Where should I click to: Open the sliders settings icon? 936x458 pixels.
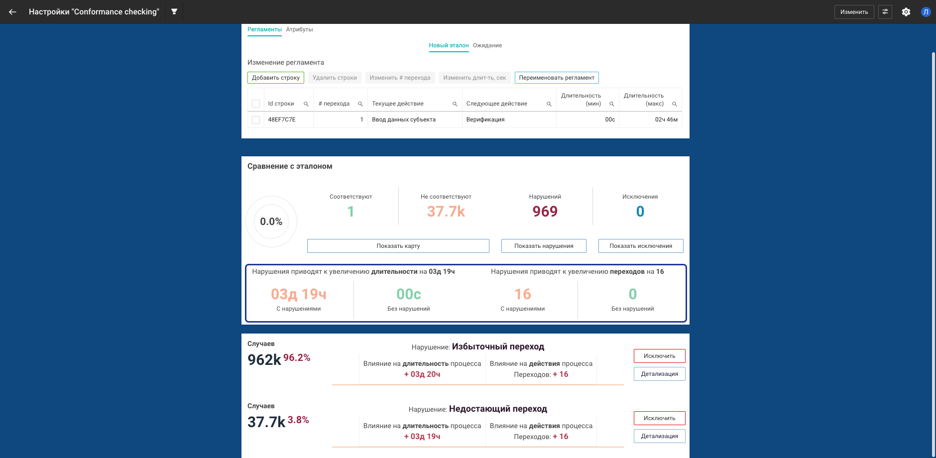click(x=885, y=12)
